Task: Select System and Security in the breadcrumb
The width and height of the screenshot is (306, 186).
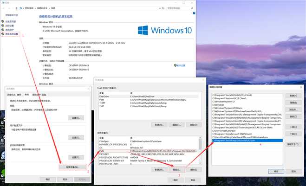Action: [x=42, y=8]
